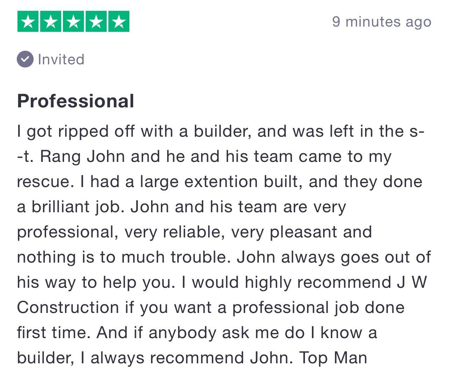The height and width of the screenshot is (378, 449).
Task: Click the "9 minutes ago" timestamp
Action: 382,22
